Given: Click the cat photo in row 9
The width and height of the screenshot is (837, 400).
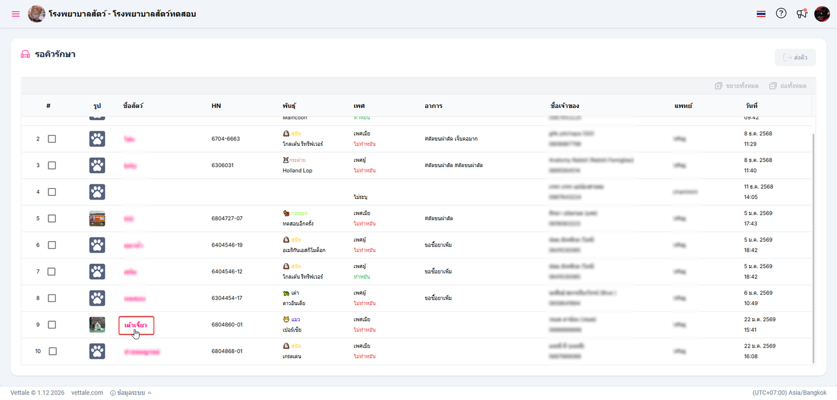Looking at the screenshot, I should coord(97,325).
